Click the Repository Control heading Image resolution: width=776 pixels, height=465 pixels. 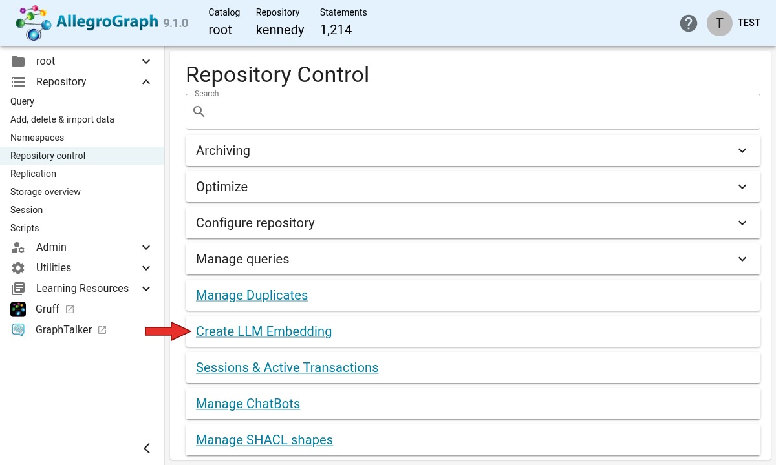coord(277,74)
